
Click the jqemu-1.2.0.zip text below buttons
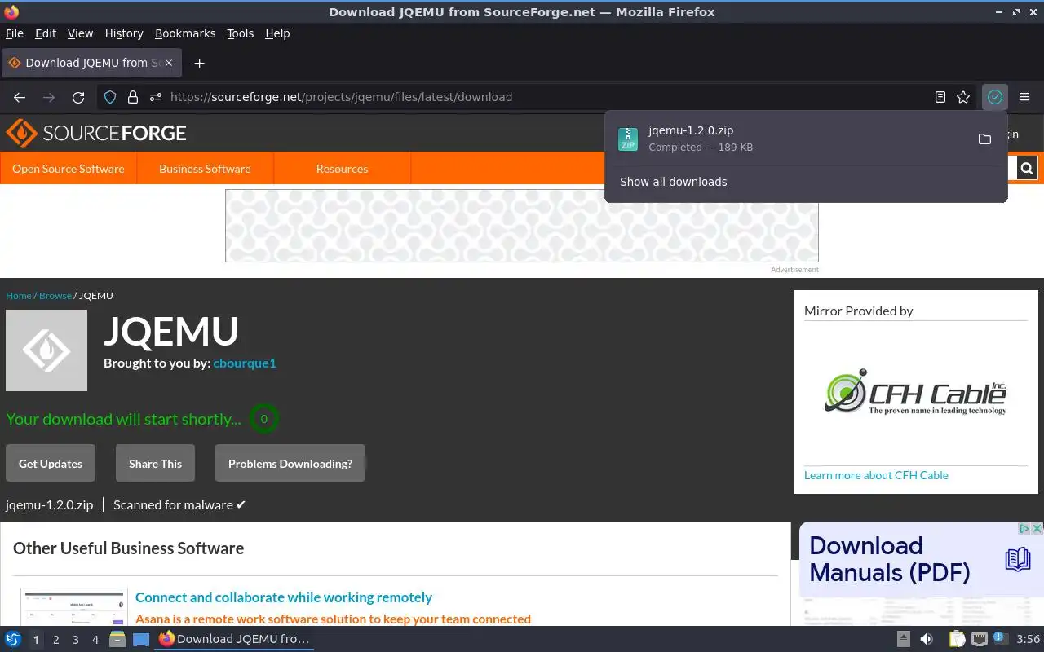49,504
